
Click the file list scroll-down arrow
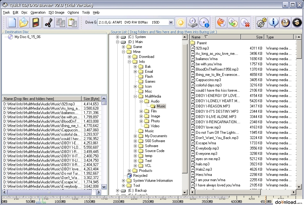tap(299, 187)
